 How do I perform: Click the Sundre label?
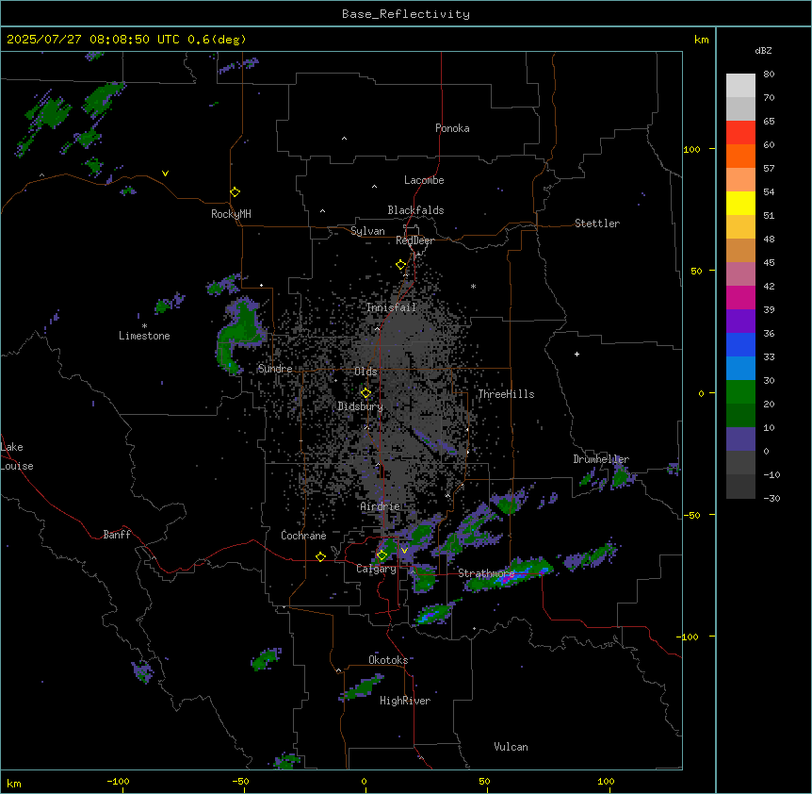click(x=275, y=369)
